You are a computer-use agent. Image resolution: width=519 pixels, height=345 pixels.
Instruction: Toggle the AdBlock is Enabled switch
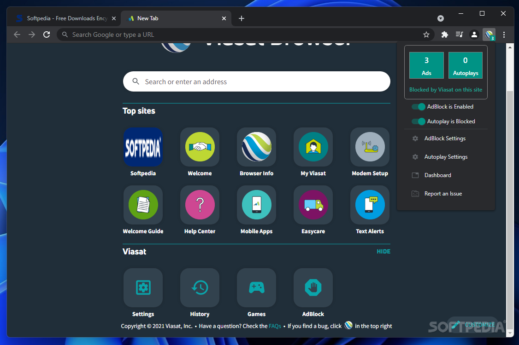(x=419, y=107)
